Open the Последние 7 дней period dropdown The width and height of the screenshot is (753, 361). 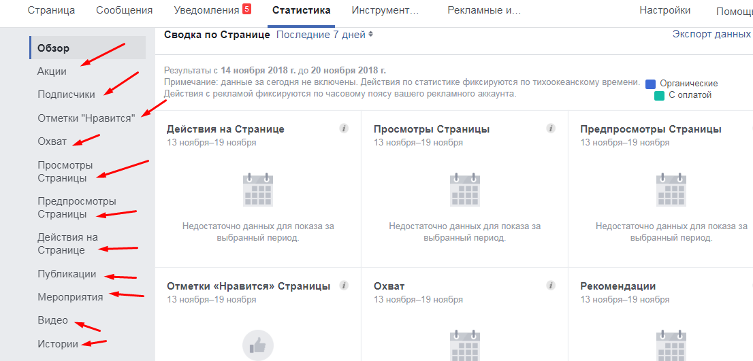pos(325,35)
